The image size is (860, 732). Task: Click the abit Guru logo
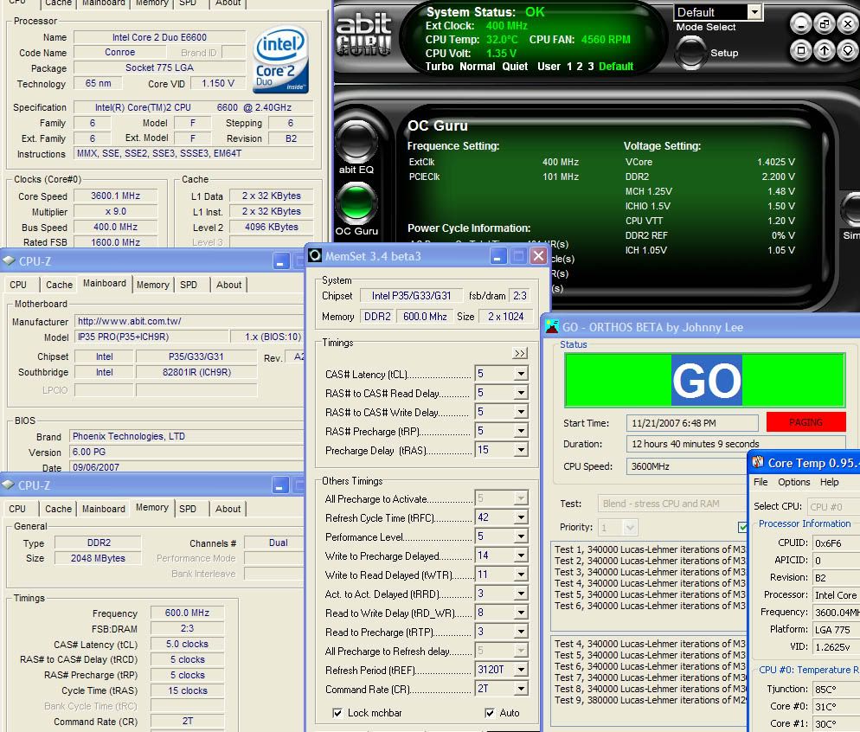[363, 35]
